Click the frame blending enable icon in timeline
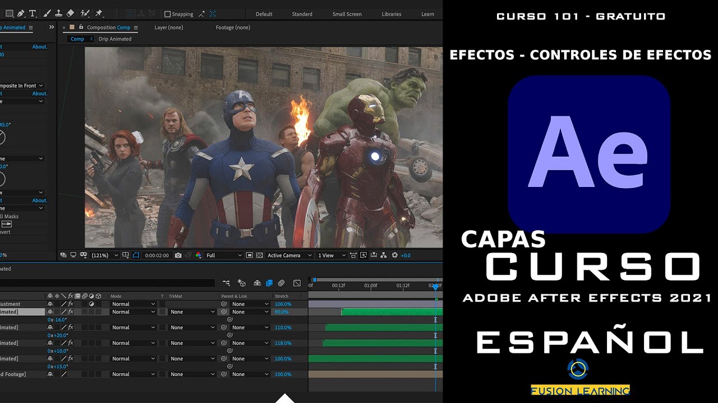 point(269,283)
